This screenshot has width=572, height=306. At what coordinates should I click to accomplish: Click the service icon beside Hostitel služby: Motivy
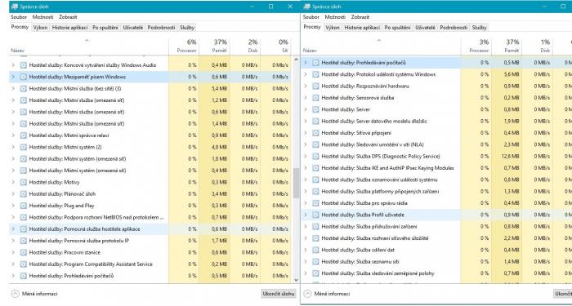point(24,182)
